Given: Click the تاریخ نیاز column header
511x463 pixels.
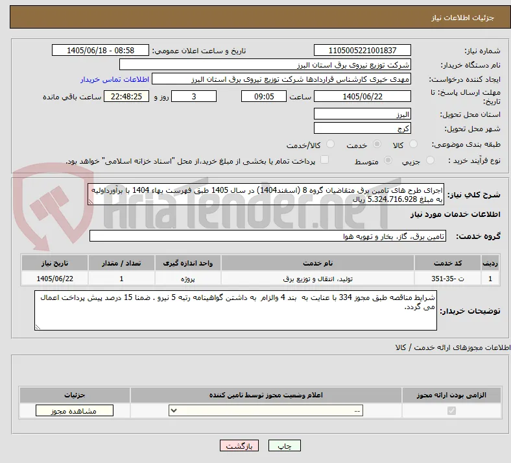Looking at the screenshot, I should (x=54, y=263).
